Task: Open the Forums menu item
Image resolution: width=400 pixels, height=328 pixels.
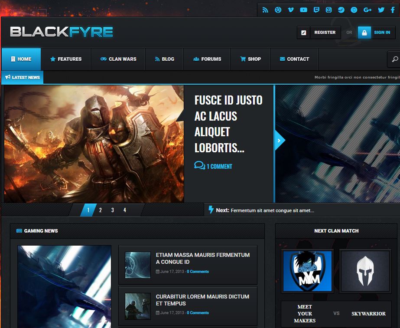Action: (207, 59)
